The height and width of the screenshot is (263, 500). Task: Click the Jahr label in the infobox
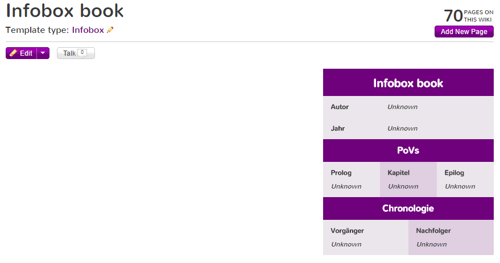[338, 128]
